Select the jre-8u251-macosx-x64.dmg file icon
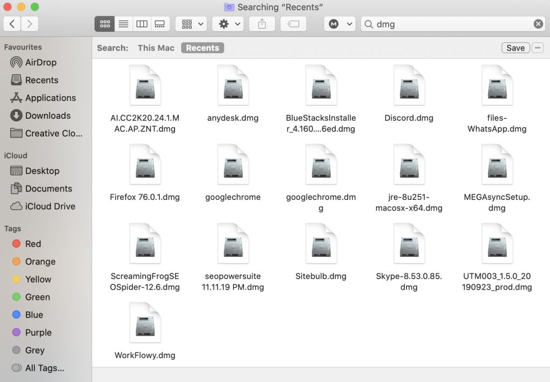550x382 pixels. tap(409, 164)
